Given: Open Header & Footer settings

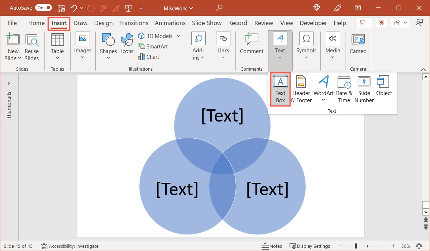Looking at the screenshot, I should [301, 88].
